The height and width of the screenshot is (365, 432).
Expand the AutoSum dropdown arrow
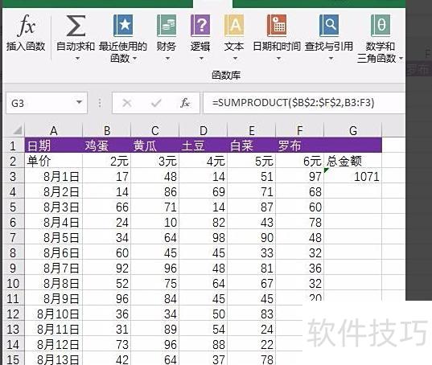[77, 59]
